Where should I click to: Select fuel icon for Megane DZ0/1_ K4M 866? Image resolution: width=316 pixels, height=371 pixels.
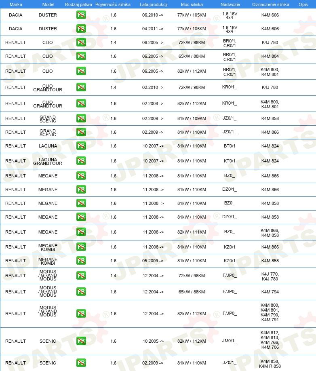(x=81, y=190)
